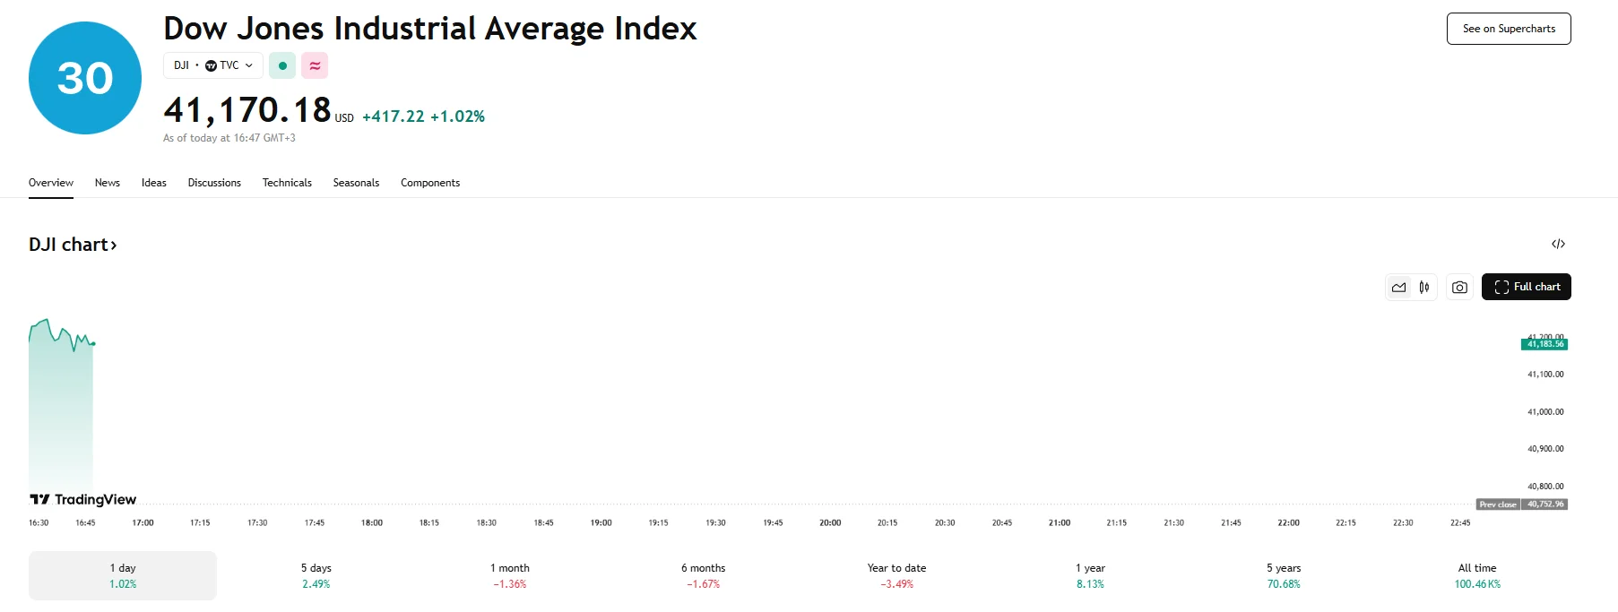Enable the Full chart fullscreen mode

pos(1527,287)
